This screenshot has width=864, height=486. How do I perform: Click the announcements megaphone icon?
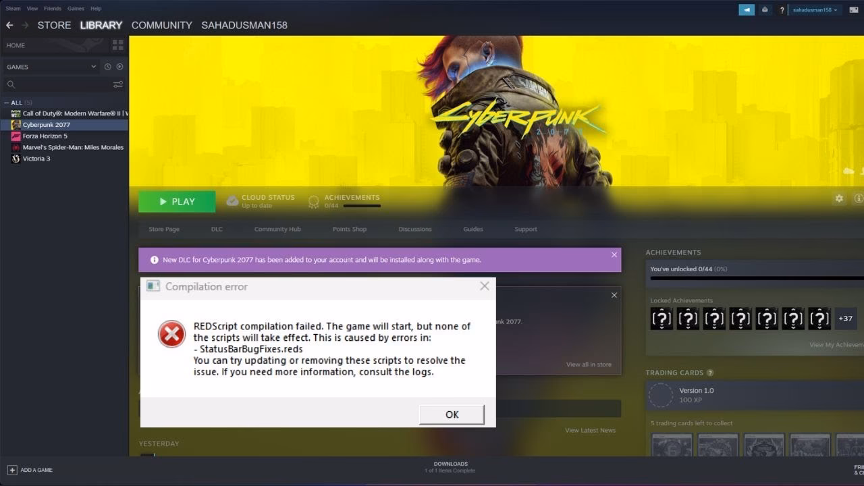pyautogui.click(x=747, y=9)
